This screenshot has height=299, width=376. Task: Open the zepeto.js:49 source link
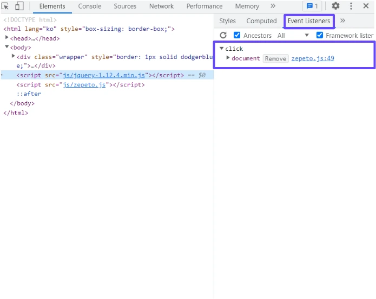point(313,58)
